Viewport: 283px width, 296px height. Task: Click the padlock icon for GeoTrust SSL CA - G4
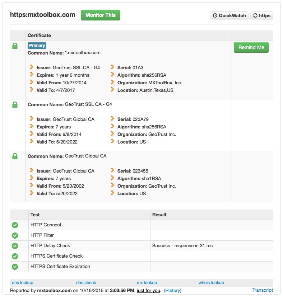tap(15, 105)
